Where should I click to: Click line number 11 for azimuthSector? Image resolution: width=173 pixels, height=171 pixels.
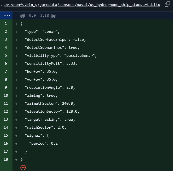coord(6,104)
